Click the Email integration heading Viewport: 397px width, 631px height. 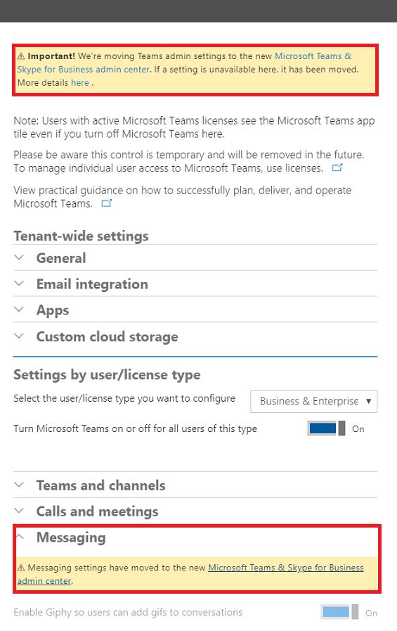pos(92,284)
